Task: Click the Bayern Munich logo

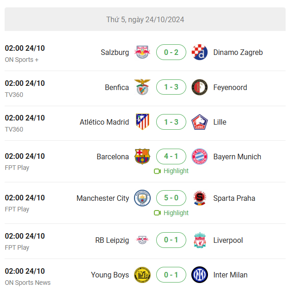Action: [x=200, y=157]
